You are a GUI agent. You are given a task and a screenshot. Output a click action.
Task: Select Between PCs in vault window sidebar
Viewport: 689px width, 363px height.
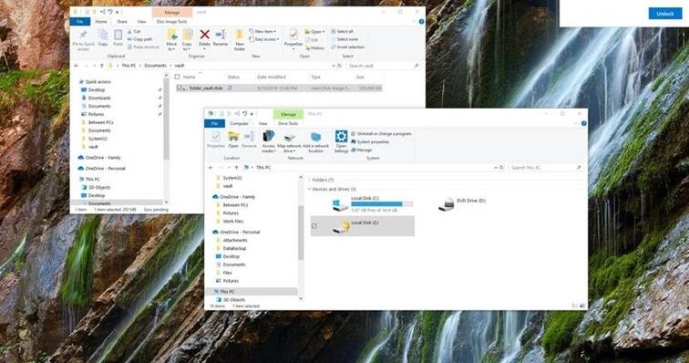[x=100, y=122]
